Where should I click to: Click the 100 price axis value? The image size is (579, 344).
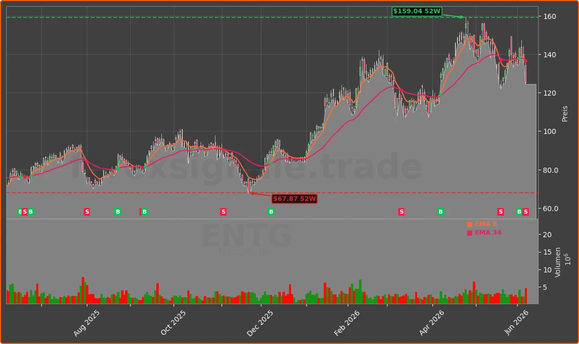click(549, 131)
